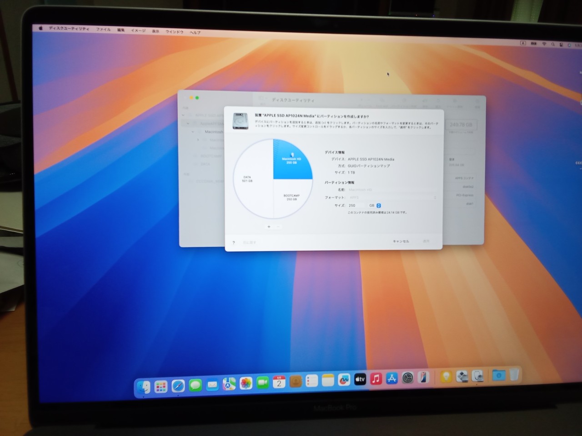This screenshot has height=436, width=582.
Task: Open Calendar from the Dock
Action: point(279,382)
